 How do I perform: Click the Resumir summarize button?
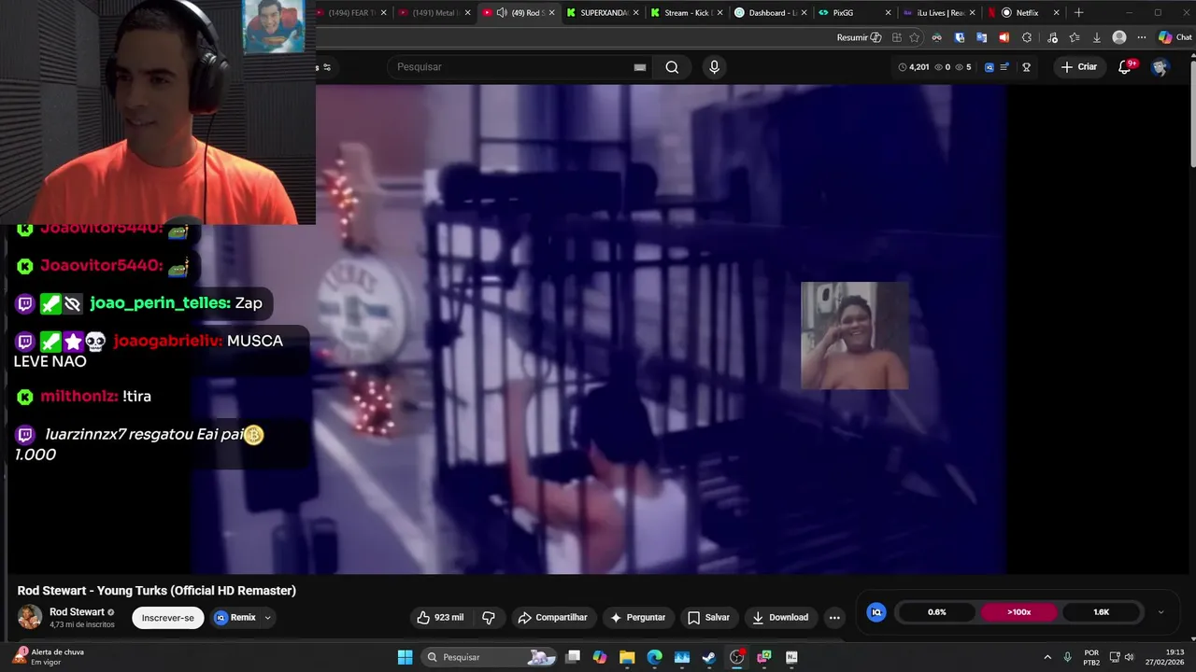pyautogui.click(x=859, y=37)
